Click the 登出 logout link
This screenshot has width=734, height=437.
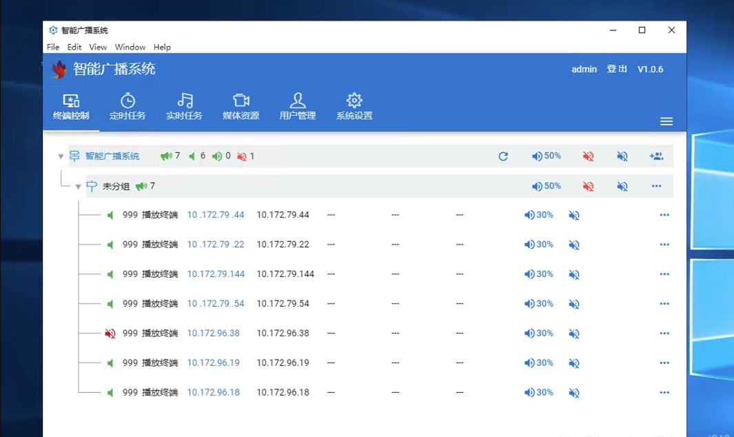tap(617, 69)
